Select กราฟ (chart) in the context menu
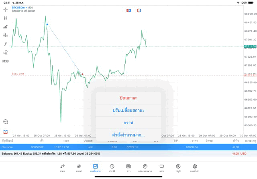This screenshot has width=257, height=179. click(128, 123)
